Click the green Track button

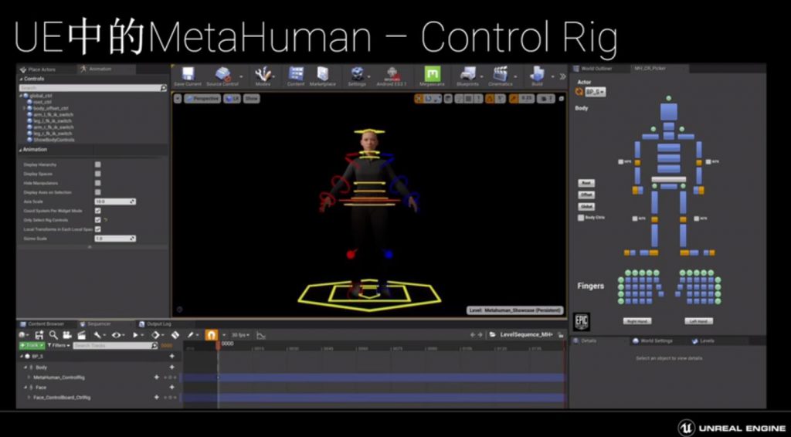32,345
